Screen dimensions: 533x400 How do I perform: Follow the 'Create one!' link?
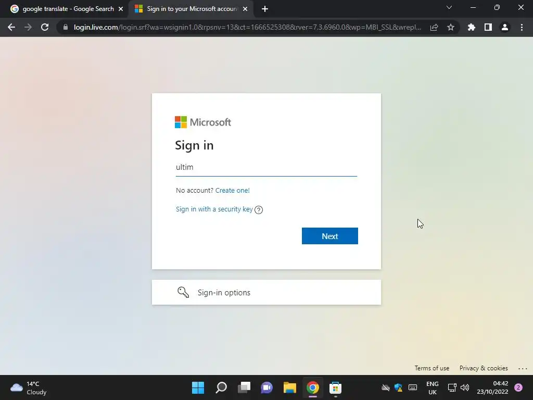[233, 191]
